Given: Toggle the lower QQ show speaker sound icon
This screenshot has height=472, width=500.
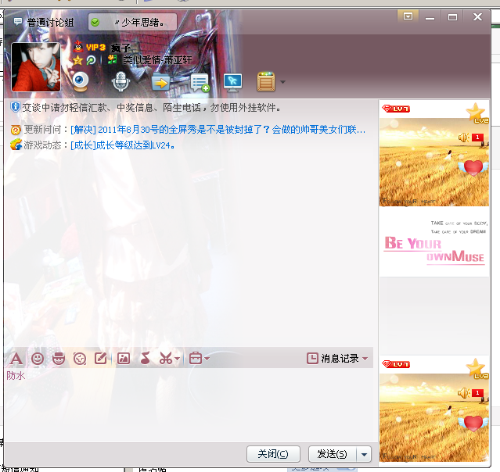Looking at the screenshot, I should click(x=464, y=393).
